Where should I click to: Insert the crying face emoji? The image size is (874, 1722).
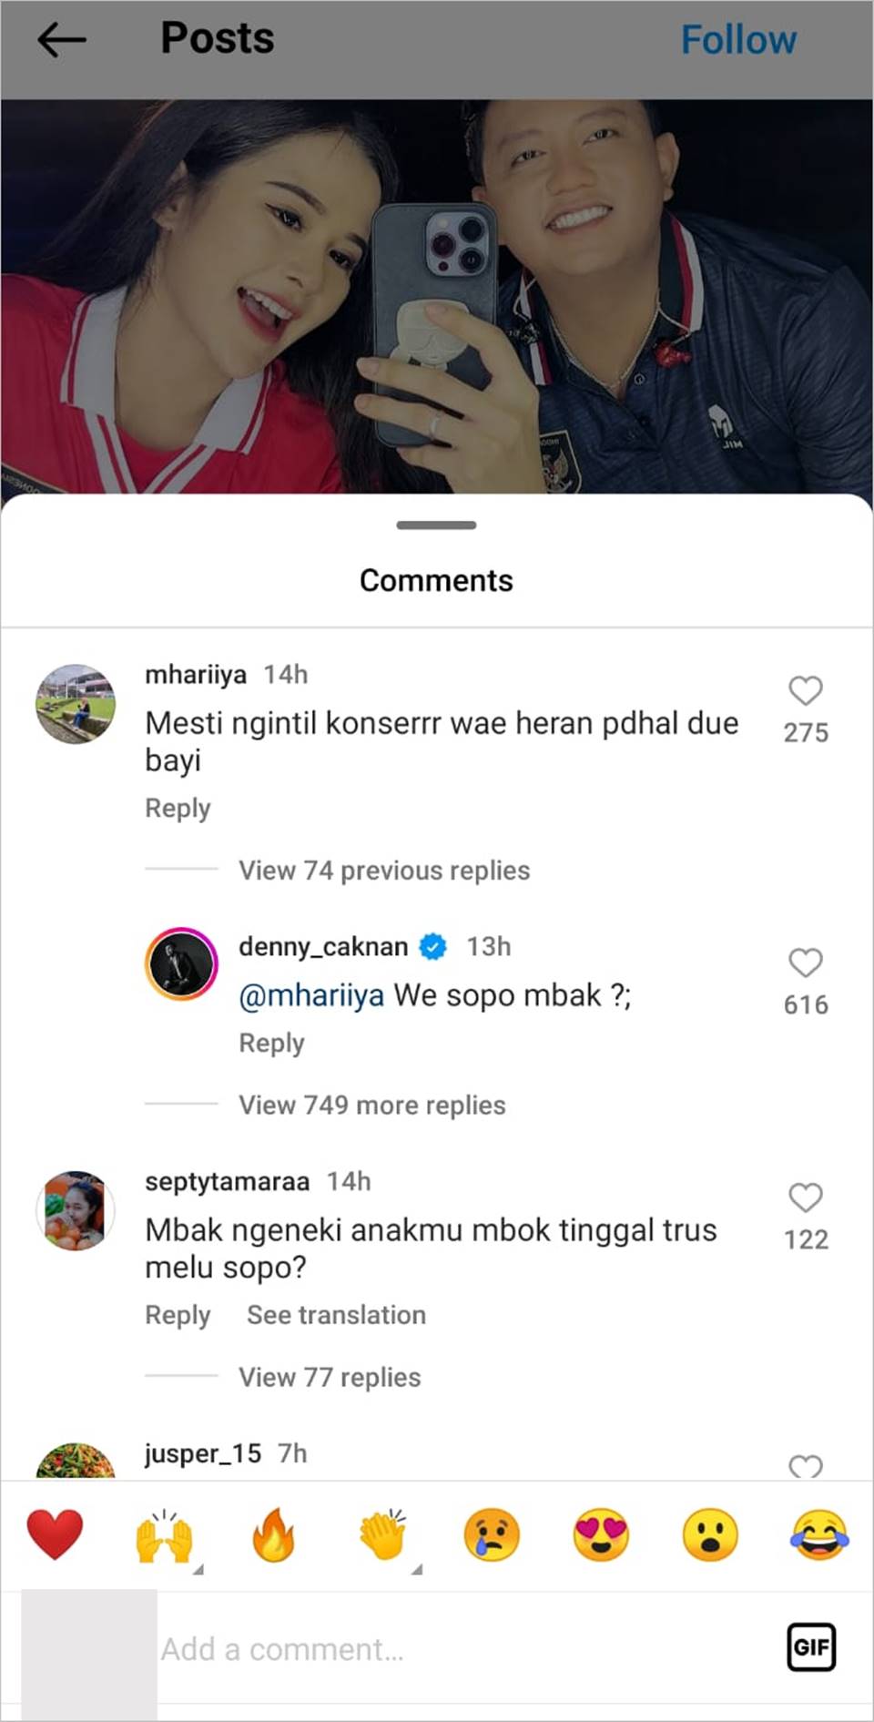[x=492, y=1535]
